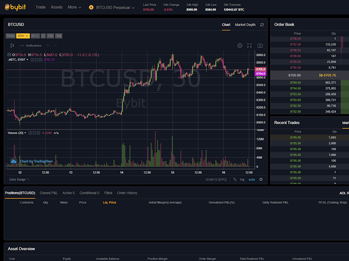Open the Assets menu

click(x=57, y=7)
